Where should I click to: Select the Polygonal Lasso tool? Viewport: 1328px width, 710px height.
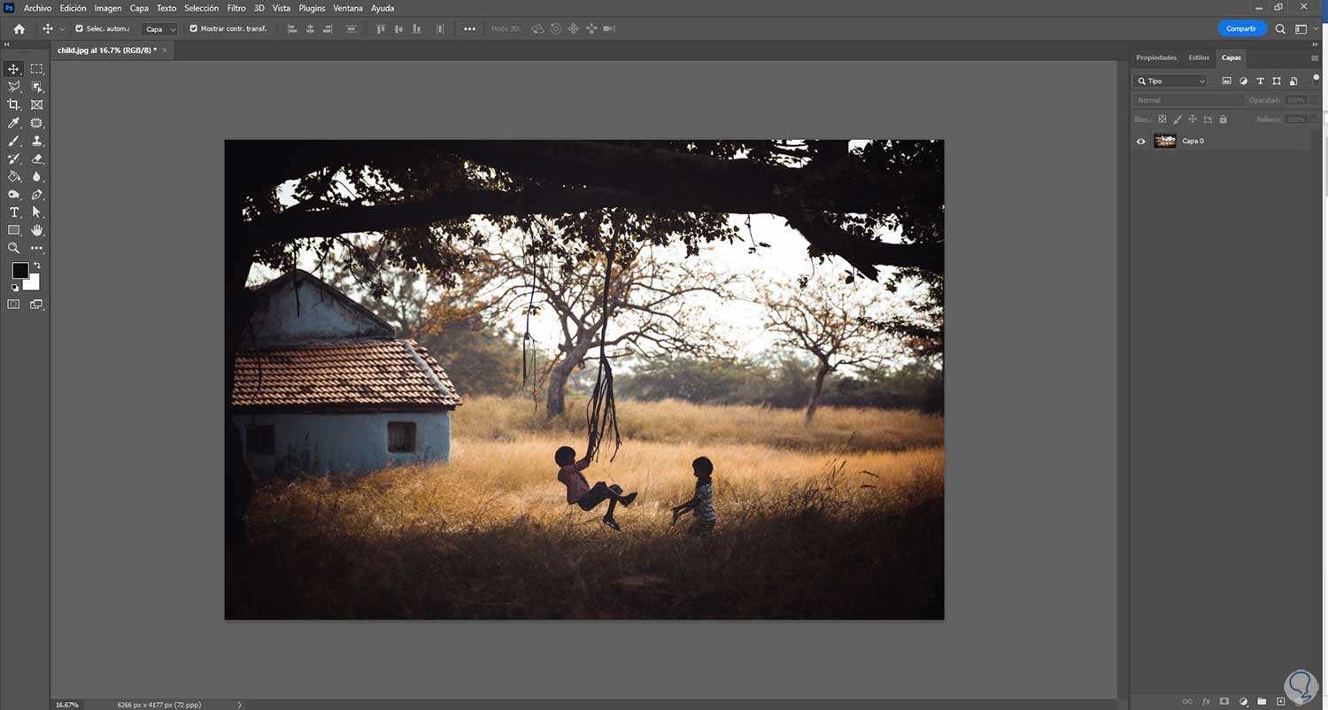tap(14, 87)
